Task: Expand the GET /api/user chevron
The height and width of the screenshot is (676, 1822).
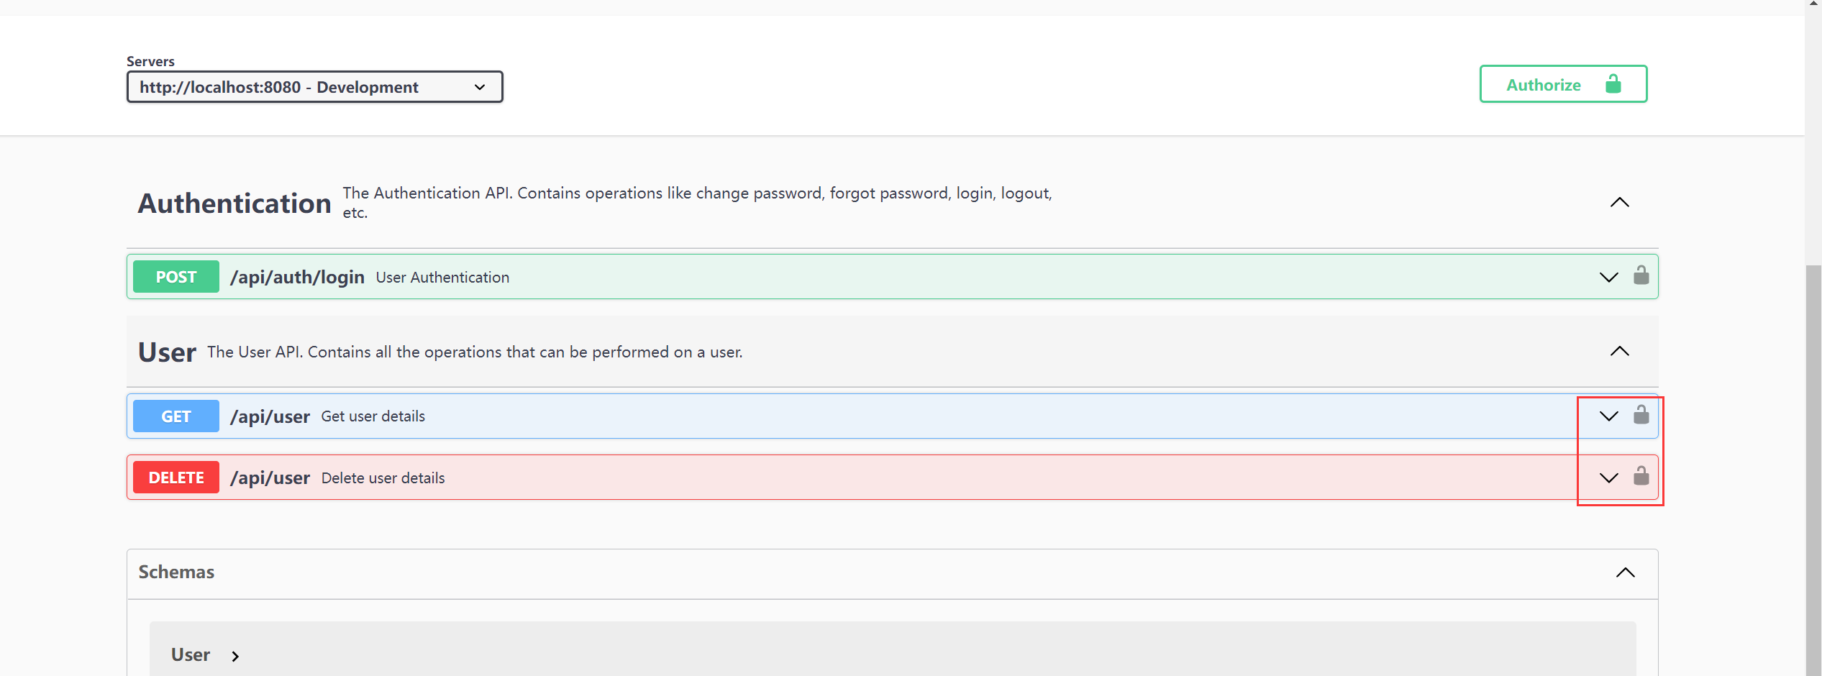Action: coord(1609,416)
